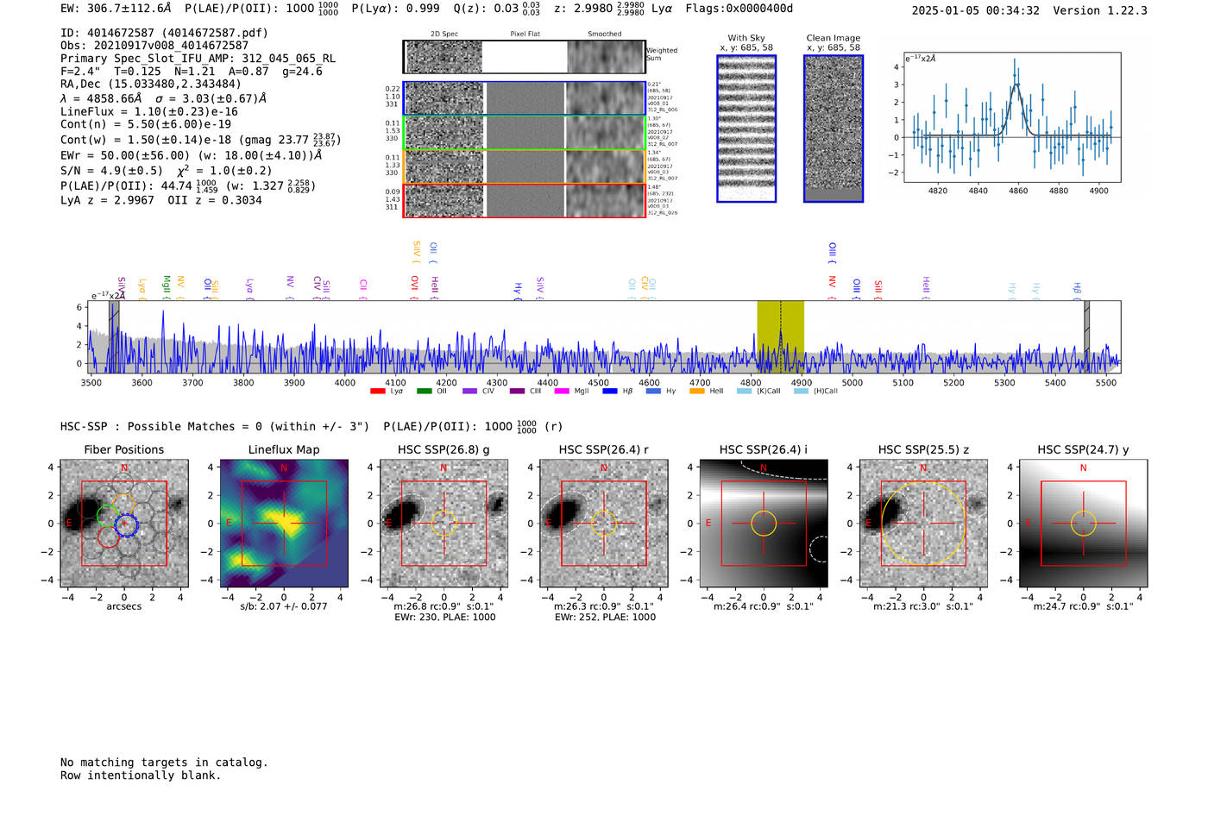Select the HSC SSP(24.7) y image
This screenshot has width=1208, height=822.
point(1084,524)
